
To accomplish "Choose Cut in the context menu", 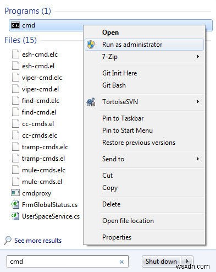I will tap(108, 176).
